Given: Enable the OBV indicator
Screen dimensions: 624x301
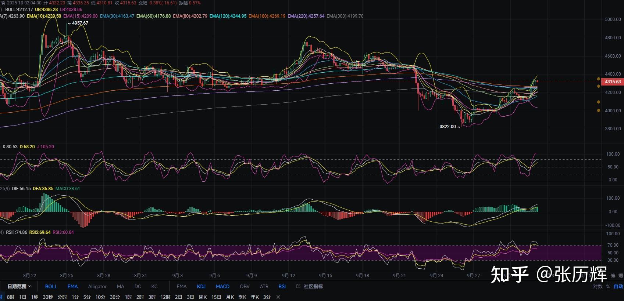Looking at the screenshot, I should point(245,286).
